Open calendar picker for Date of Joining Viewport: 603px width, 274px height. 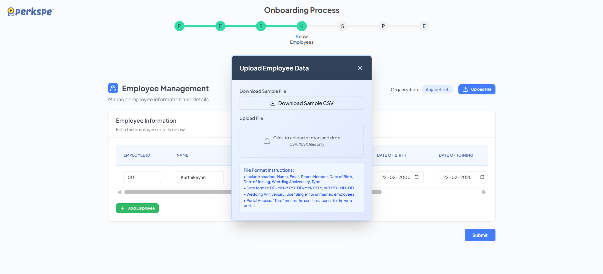[482, 177]
